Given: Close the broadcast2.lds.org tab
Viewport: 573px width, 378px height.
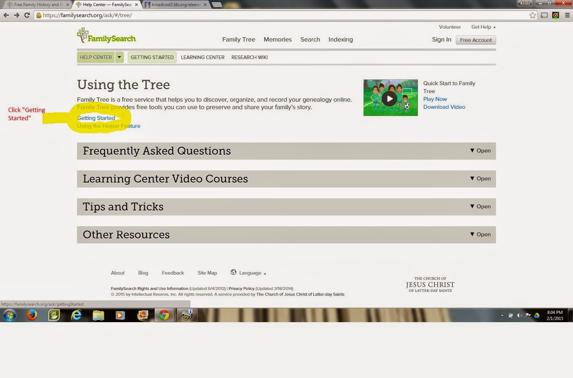Looking at the screenshot, I should tap(205, 5).
